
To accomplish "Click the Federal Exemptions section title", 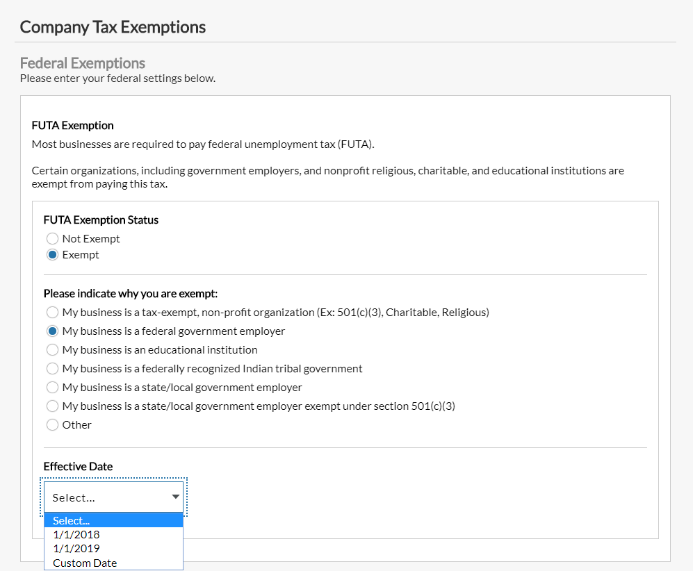I will (x=81, y=63).
